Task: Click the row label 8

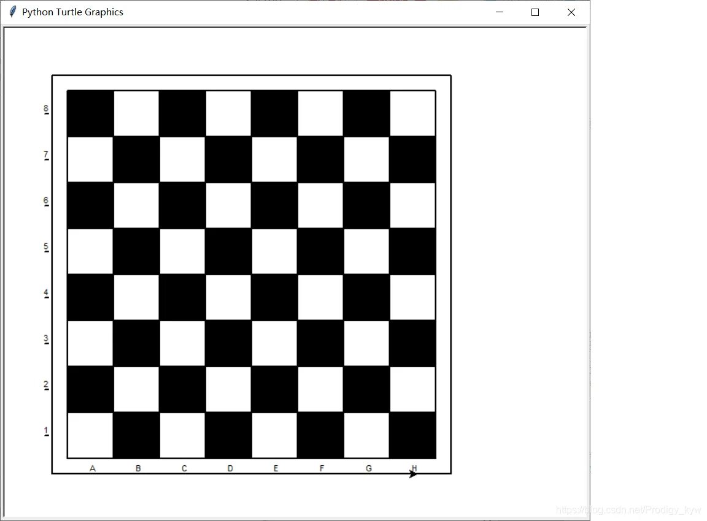Action: point(46,108)
